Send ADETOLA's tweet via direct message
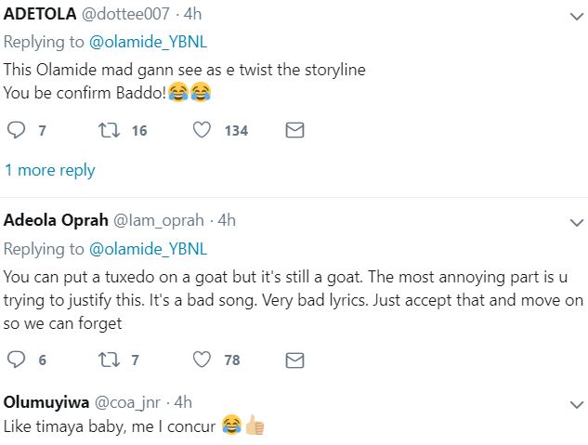Image resolution: width=588 pixels, height=445 pixels. point(294,131)
